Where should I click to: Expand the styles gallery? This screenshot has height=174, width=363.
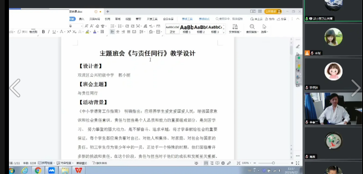224,32
